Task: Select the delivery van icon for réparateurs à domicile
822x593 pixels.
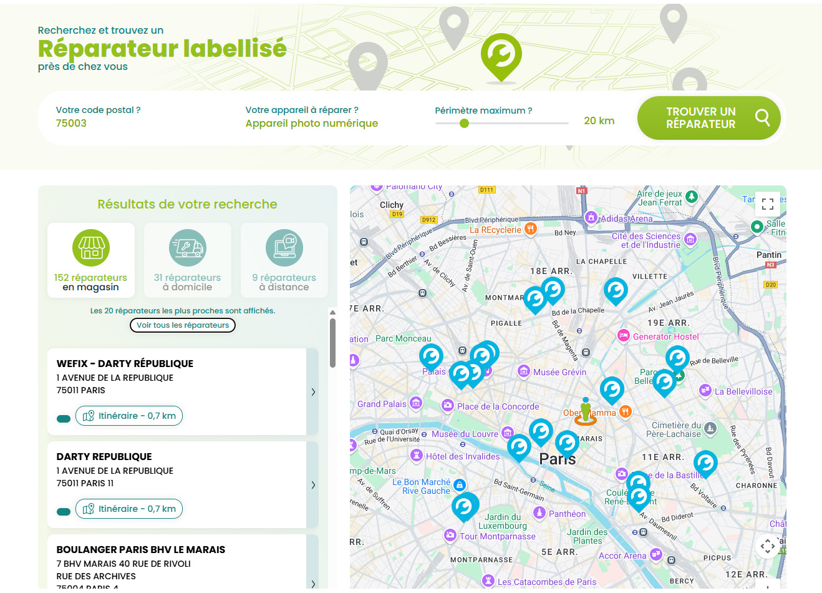Action: (188, 248)
